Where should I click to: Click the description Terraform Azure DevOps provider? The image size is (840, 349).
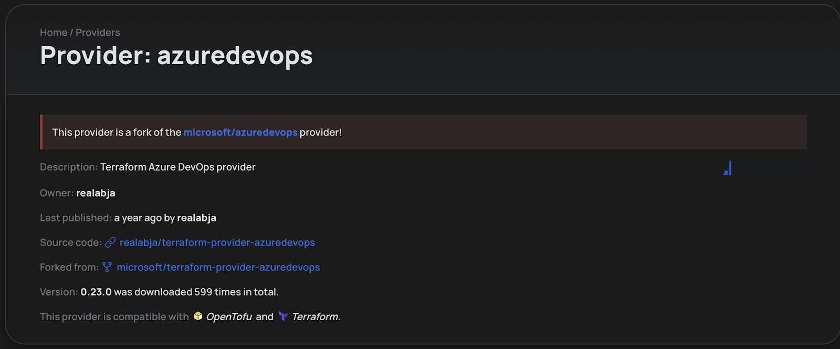tap(178, 167)
